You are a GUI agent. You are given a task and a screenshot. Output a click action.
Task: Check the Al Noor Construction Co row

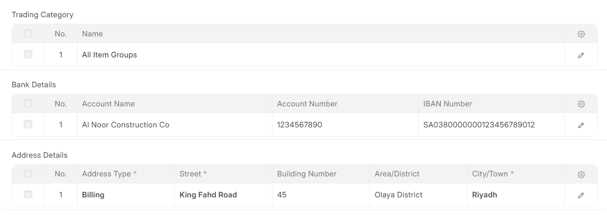pos(28,124)
